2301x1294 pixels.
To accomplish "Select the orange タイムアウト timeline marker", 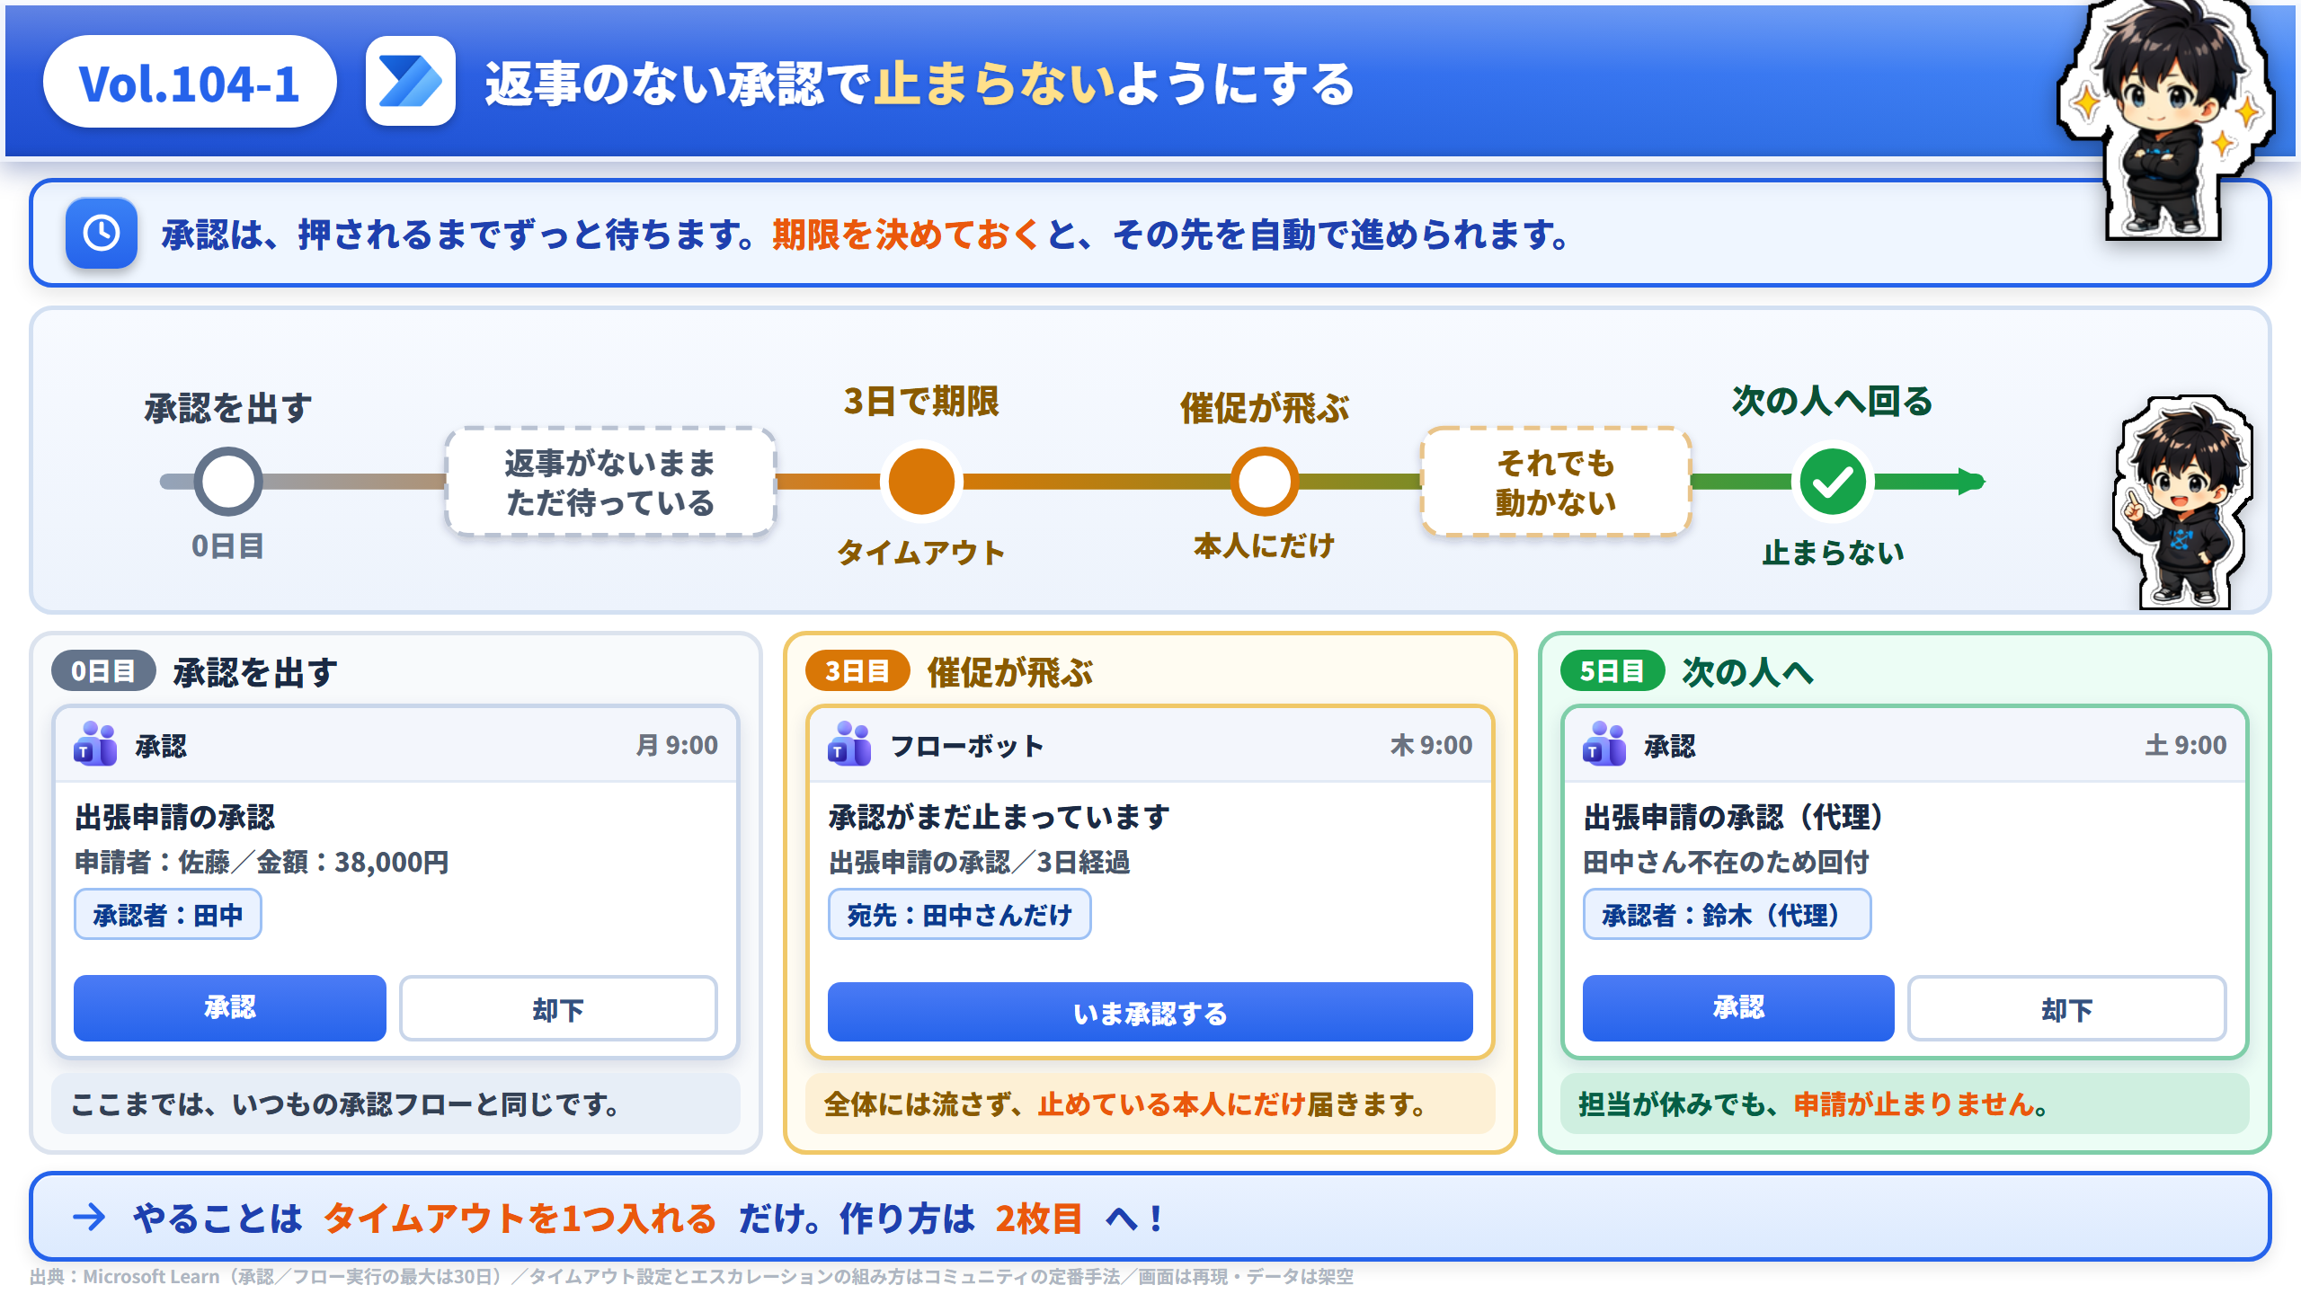I will click(x=921, y=482).
